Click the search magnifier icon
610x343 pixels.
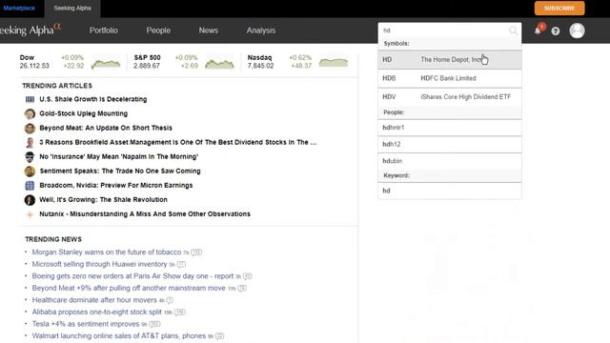pos(513,30)
